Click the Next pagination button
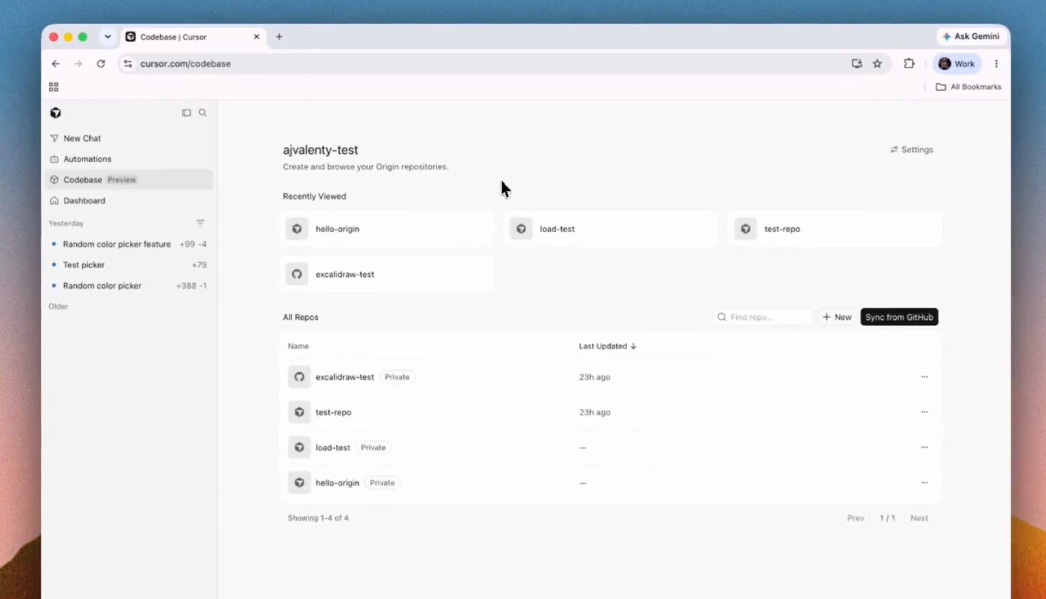 click(919, 519)
